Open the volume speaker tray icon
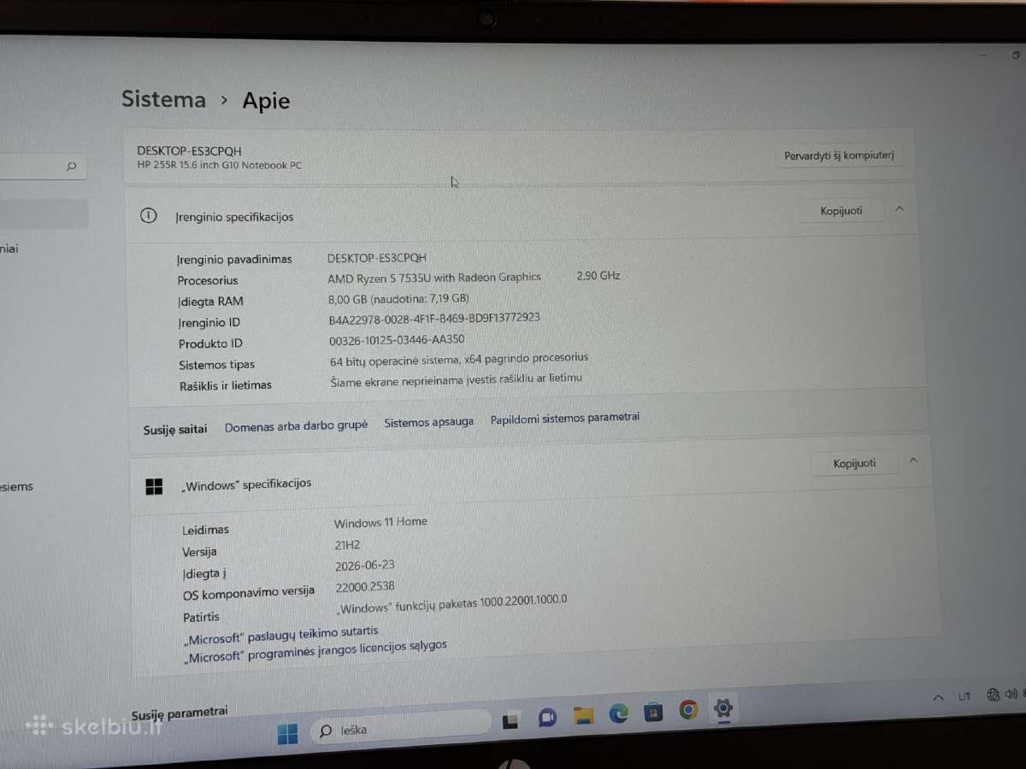This screenshot has height=769, width=1026. [x=1011, y=694]
